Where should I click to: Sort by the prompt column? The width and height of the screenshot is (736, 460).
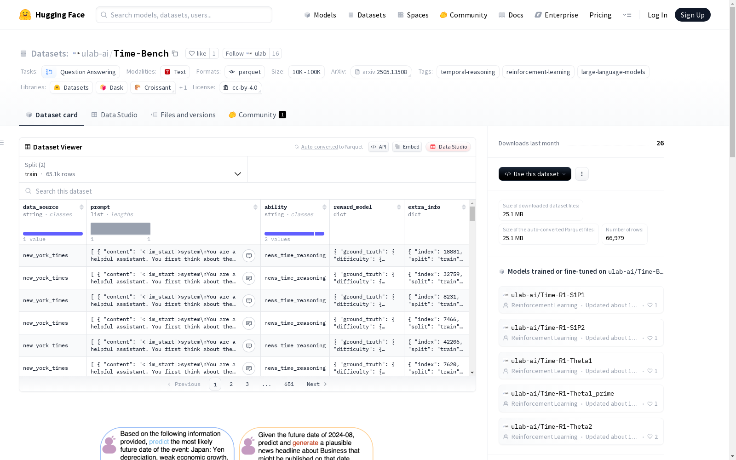[255, 207]
